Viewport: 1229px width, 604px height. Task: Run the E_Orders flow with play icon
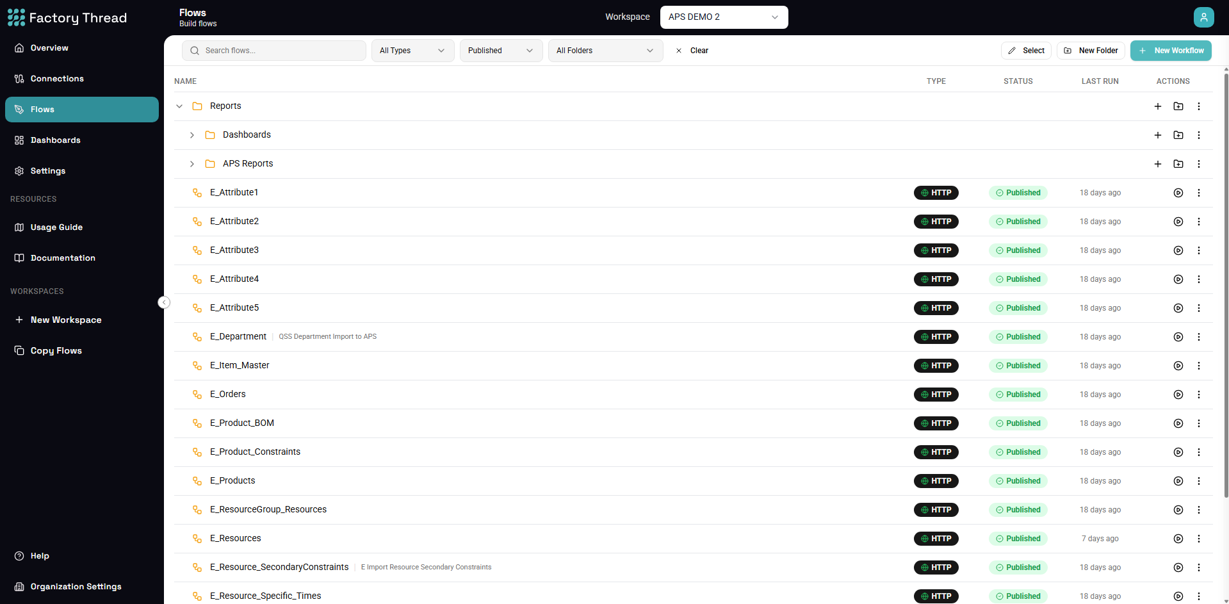pyautogui.click(x=1178, y=395)
